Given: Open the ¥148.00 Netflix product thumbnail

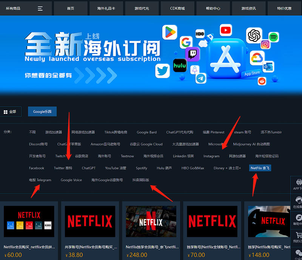Looking at the screenshot, I should [269, 222].
